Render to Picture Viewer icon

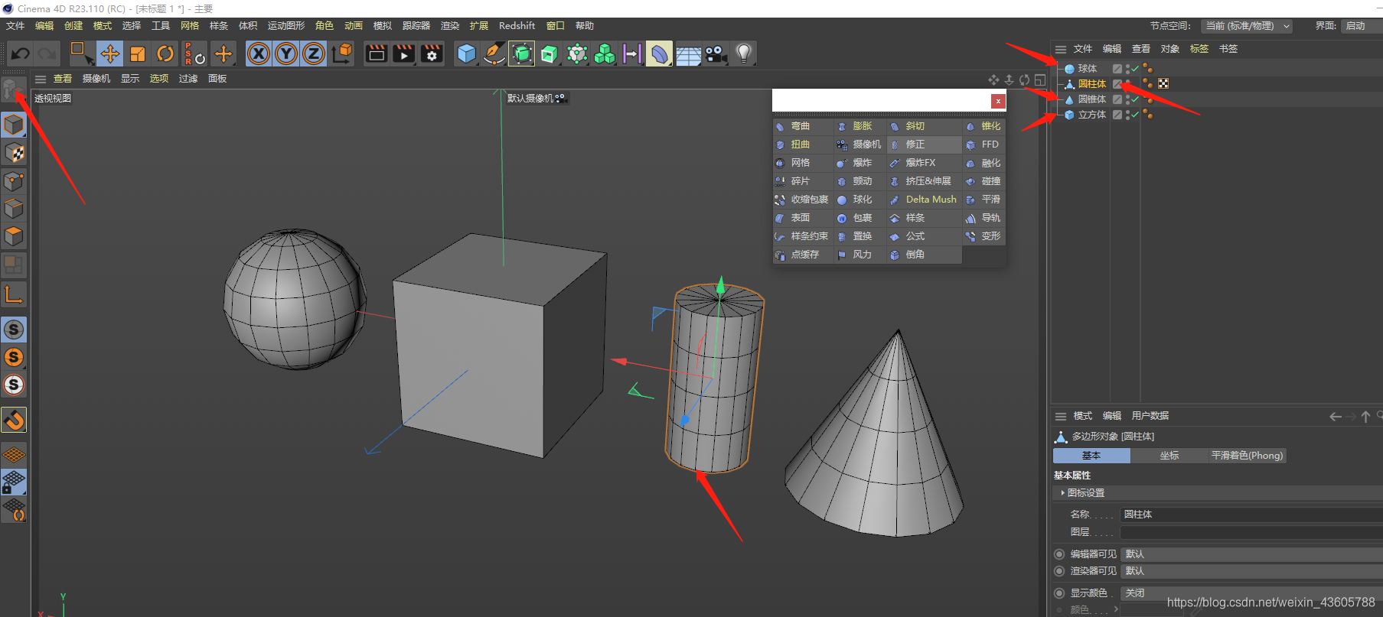403,54
